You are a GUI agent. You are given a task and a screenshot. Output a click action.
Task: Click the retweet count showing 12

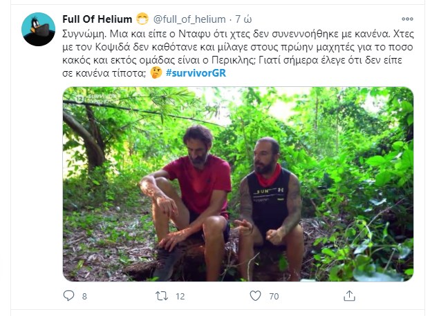click(x=179, y=297)
